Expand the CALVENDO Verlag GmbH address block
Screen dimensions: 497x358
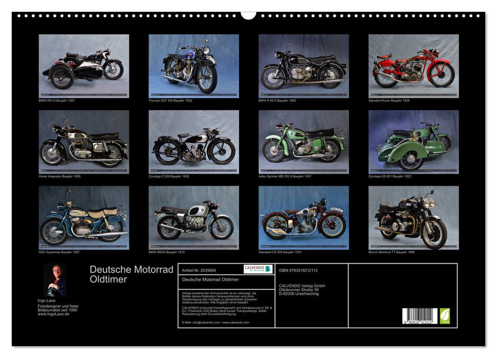(x=302, y=289)
